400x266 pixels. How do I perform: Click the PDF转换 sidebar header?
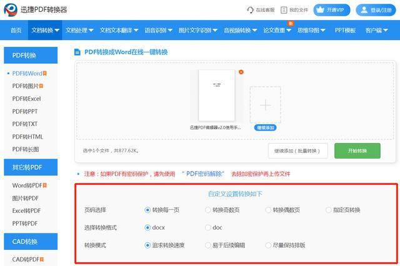(31, 55)
